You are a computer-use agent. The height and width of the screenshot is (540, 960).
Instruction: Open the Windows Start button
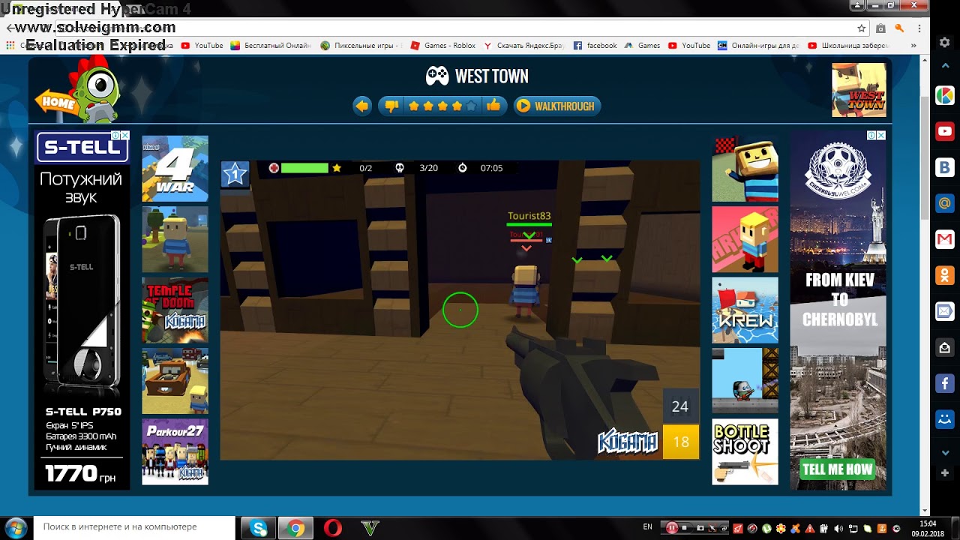(x=16, y=528)
